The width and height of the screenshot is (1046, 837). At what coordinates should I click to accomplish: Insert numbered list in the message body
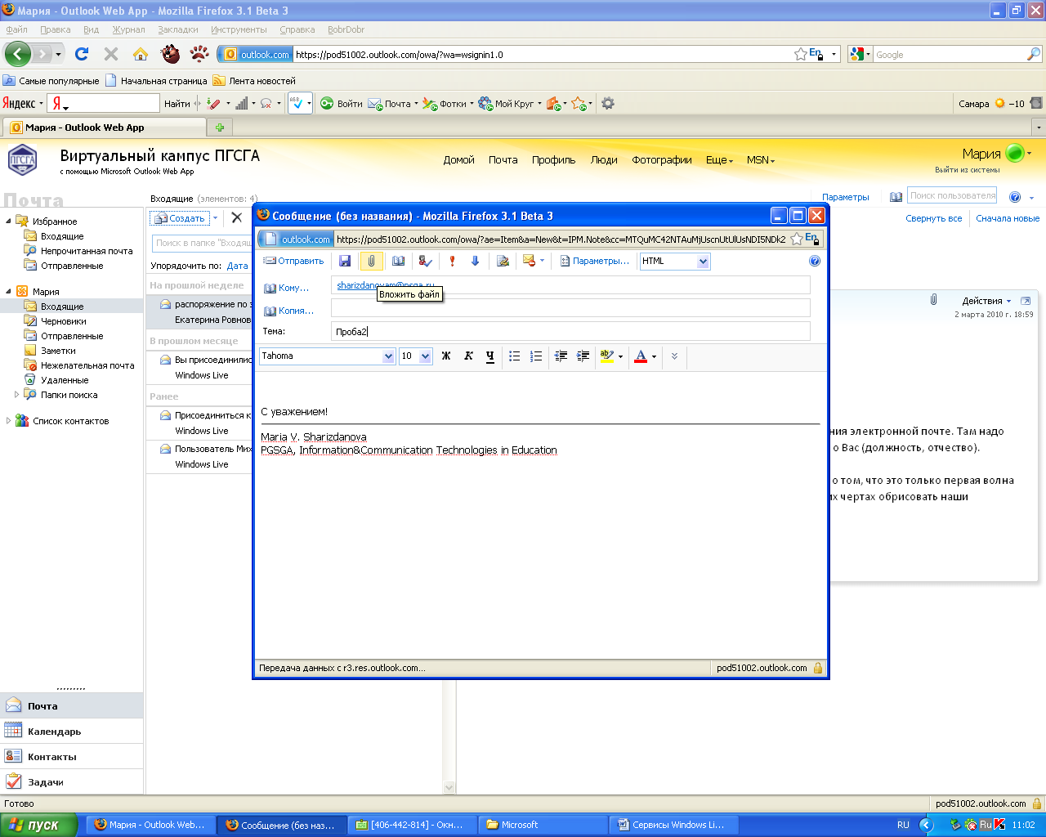536,356
